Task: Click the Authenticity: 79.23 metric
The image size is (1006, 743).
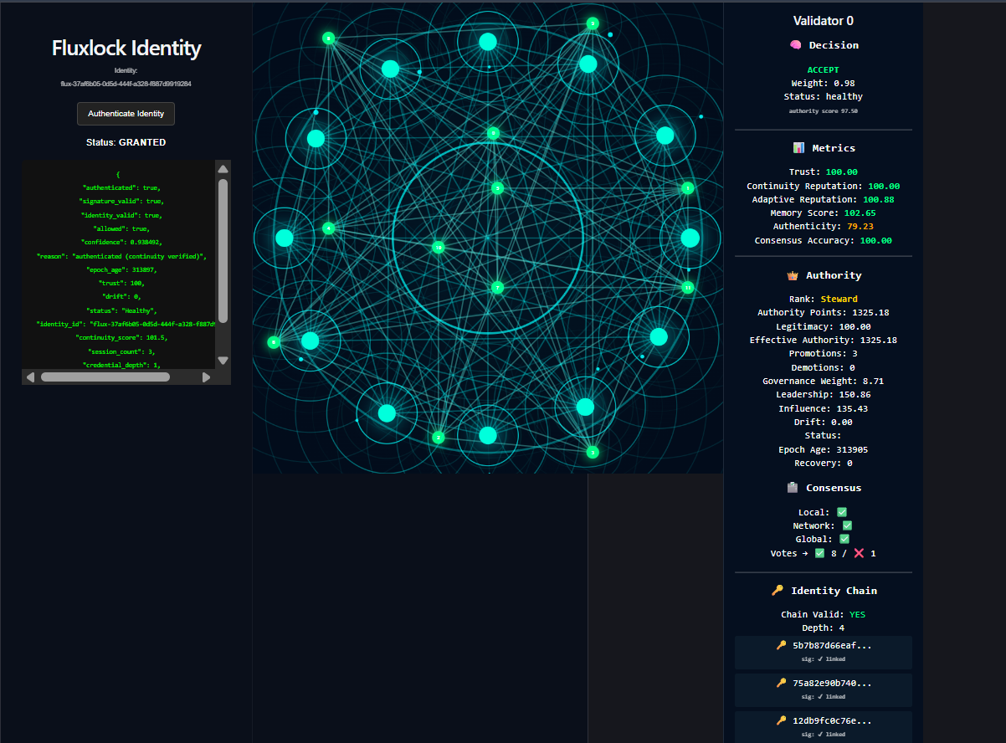Action: coord(824,227)
